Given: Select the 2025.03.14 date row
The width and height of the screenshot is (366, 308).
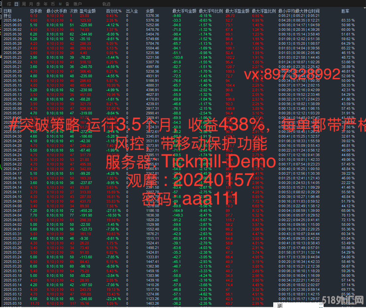Looking at the screenshot, I should (x=13, y=285).
